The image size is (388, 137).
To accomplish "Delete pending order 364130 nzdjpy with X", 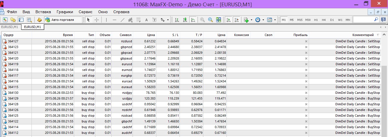I will (x=306, y=93).
